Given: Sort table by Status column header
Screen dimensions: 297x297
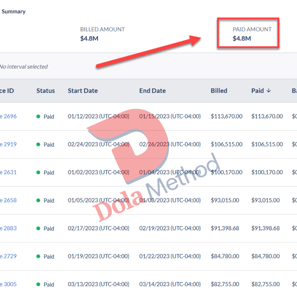Looking at the screenshot, I should (46, 91).
